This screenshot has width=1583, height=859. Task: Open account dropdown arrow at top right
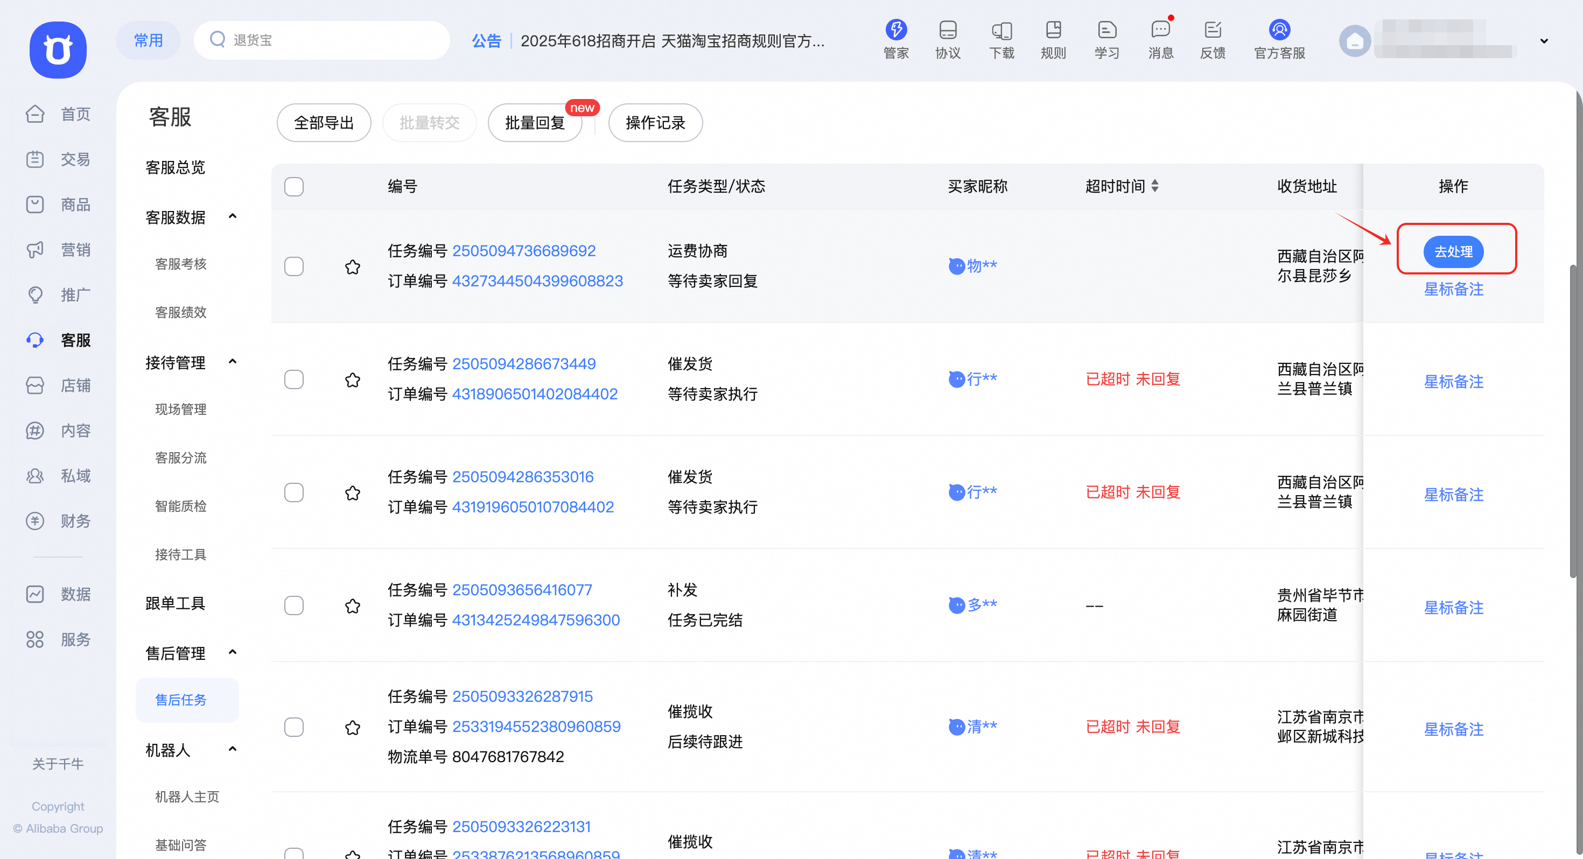pos(1544,41)
